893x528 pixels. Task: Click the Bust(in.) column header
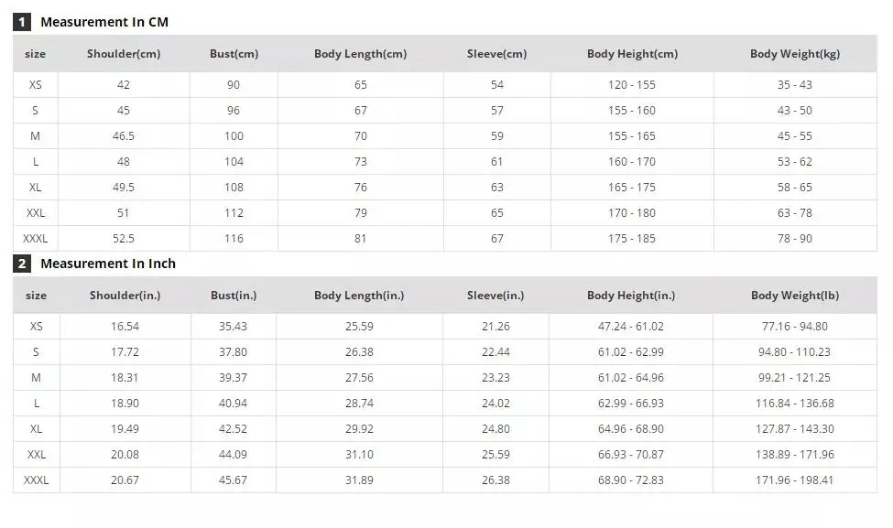coord(234,296)
